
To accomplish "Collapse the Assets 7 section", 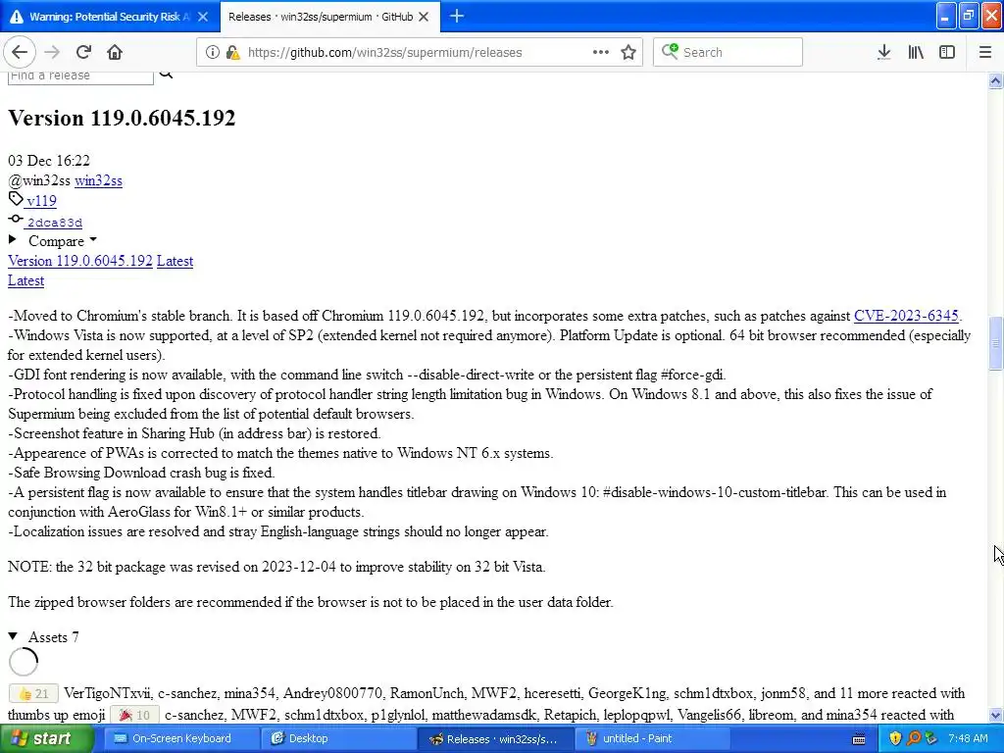I will (x=43, y=637).
